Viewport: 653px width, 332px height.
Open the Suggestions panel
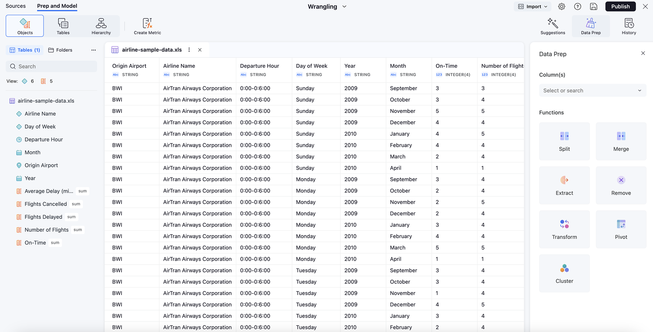pyautogui.click(x=552, y=26)
